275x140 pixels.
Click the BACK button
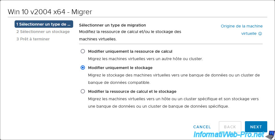(x=230, y=127)
